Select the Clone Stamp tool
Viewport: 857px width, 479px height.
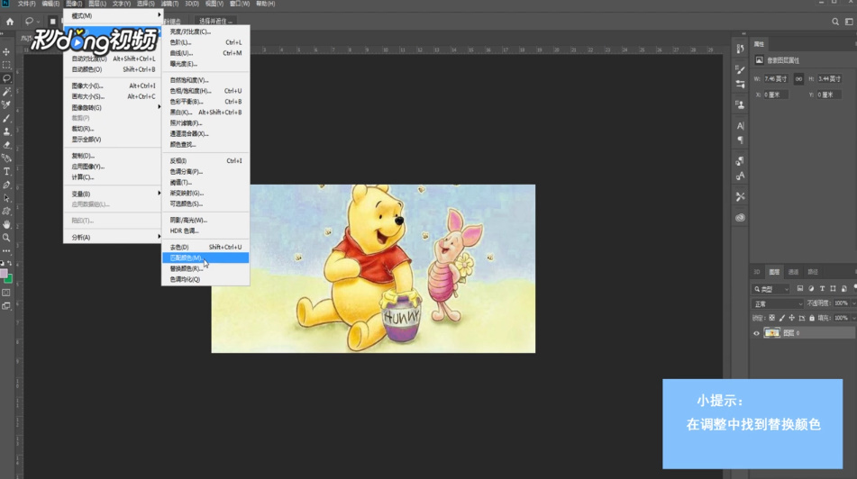coord(6,131)
